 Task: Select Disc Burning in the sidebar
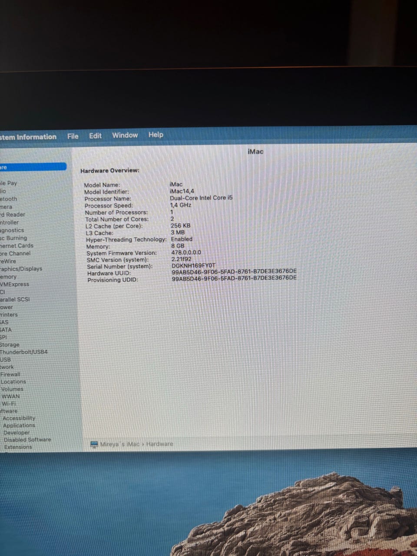point(13,238)
